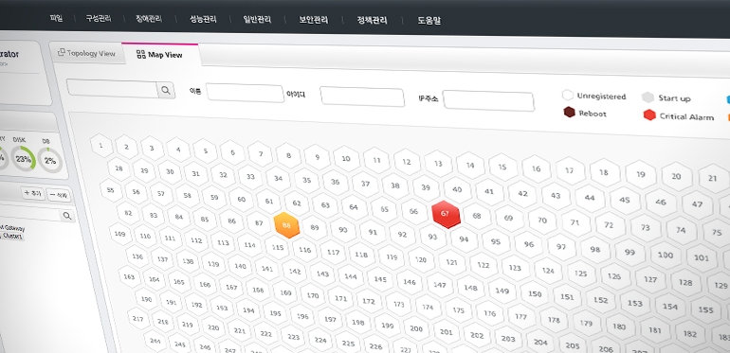Click the + 추가 button in sidebar
Viewport: 730px width, 353px height.
[33, 193]
